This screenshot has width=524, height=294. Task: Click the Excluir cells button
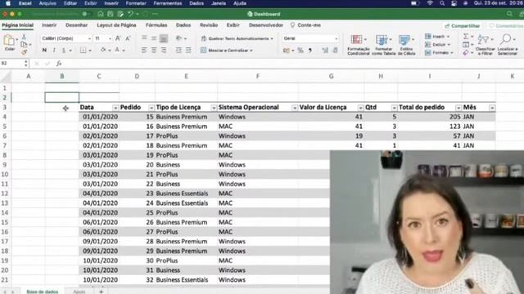[x=437, y=44]
